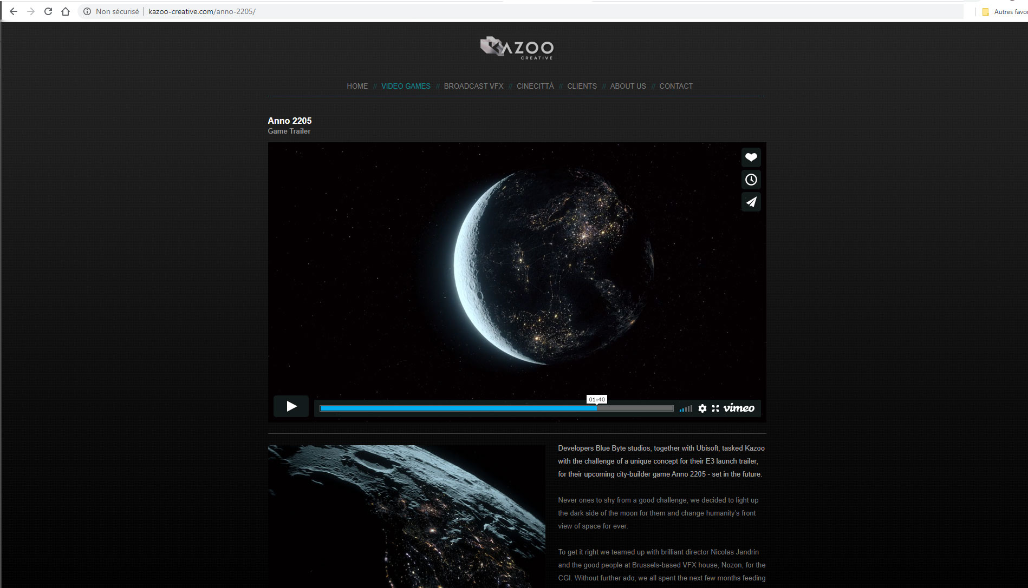Screen dimensions: 1028x588
Task: Click the 'Anno 2205' heading
Action: tap(290, 121)
